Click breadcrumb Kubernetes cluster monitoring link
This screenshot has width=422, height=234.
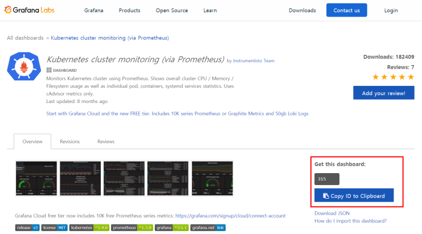[110, 38]
